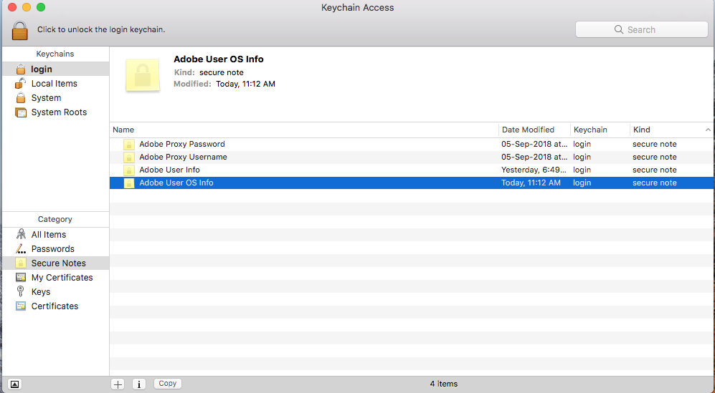715x393 pixels.
Task: Toggle the preview pane button in bottom bar
Action: [14, 384]
